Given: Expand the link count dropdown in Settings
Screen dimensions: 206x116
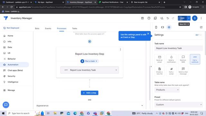Looking at the screenshot, I should click(x=198, y=35).
